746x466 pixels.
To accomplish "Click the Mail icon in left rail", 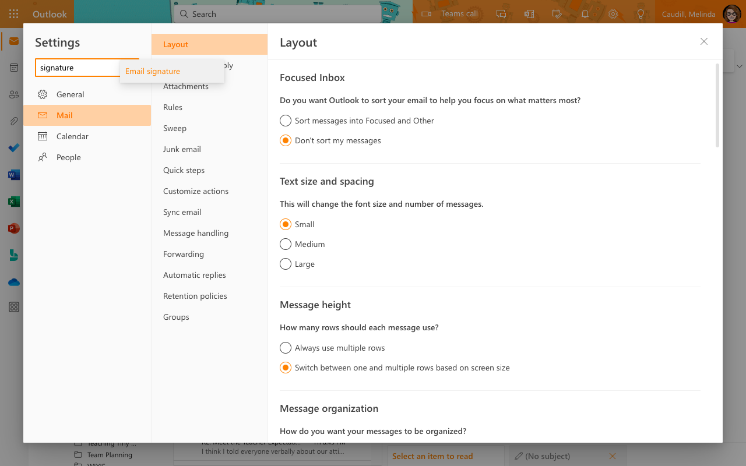I will pyautogui.click(x=14, y=41).
